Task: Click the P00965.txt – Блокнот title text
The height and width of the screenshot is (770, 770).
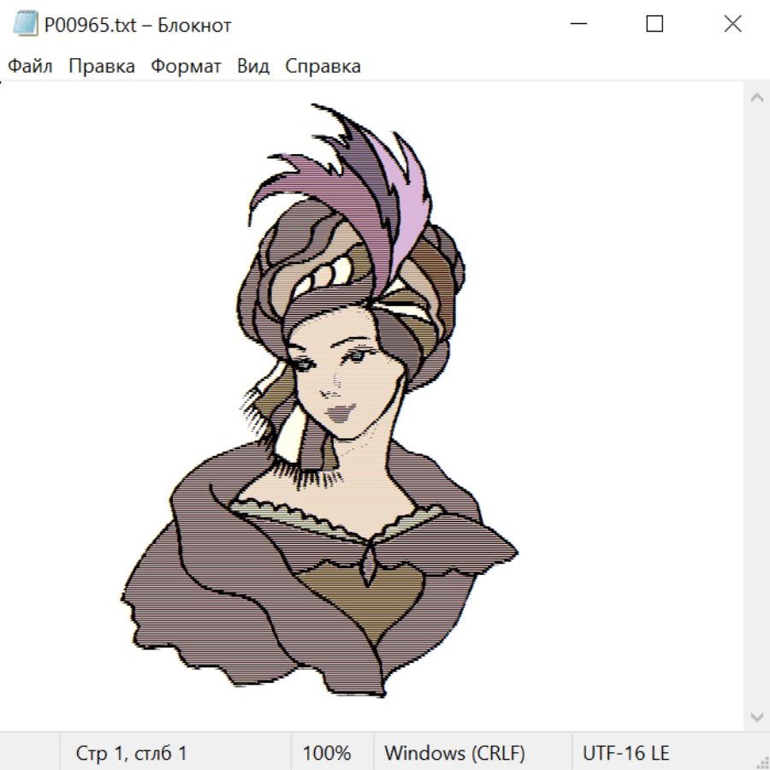Action: [x=138, y=25]
